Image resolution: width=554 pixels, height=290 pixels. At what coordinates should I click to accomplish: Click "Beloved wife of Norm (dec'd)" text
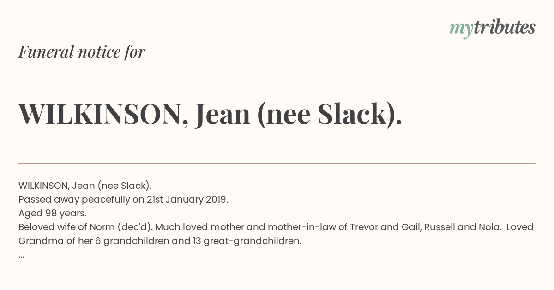[x=85, y=227]
